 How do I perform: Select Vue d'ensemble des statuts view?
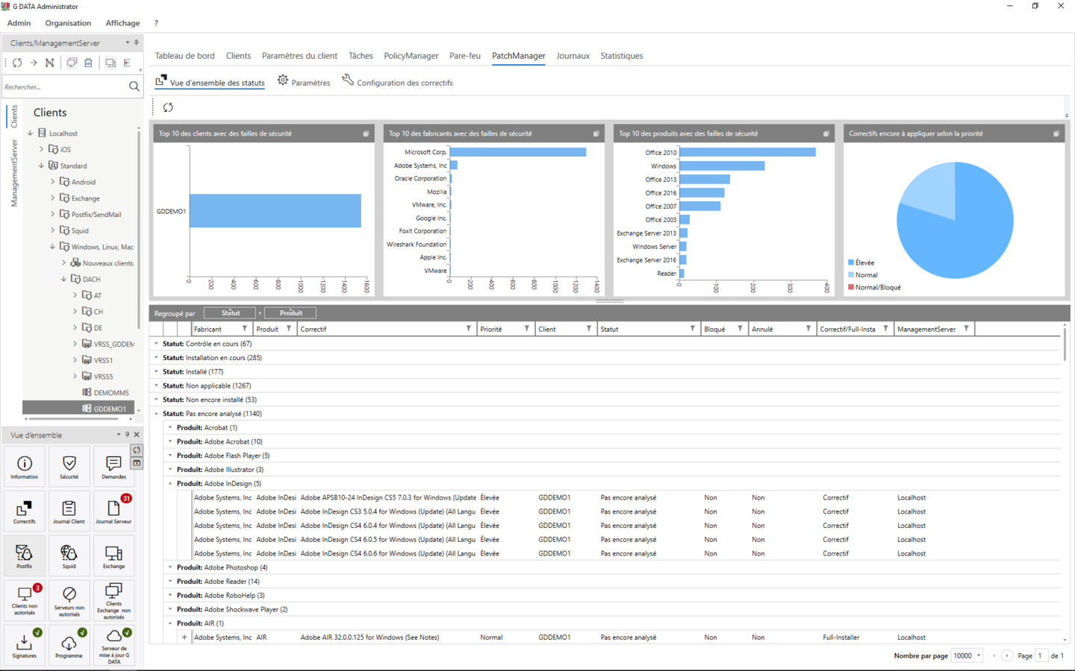click(210, 82)
